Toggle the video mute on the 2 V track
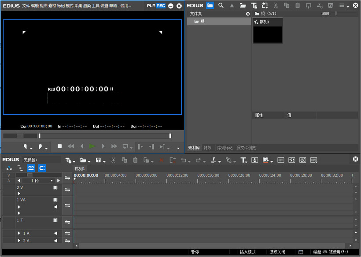 [55, 187]
